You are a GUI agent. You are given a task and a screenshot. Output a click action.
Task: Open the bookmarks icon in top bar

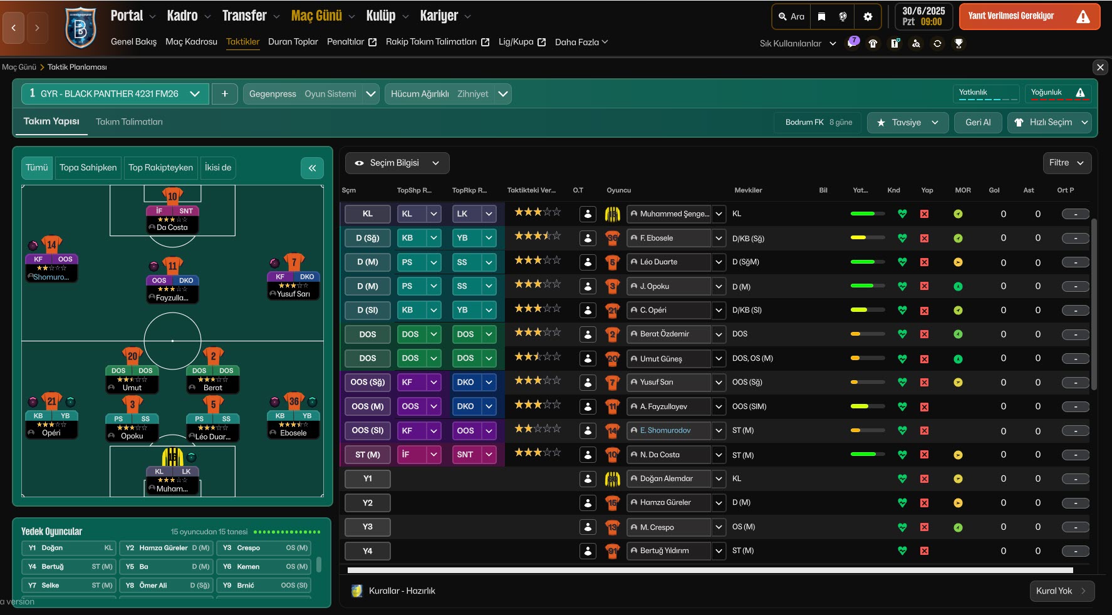click(x=821, y=17)
